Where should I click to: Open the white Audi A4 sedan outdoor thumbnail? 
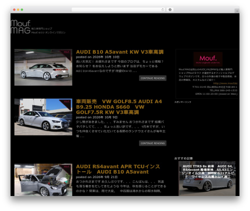(x=43, y=117)
